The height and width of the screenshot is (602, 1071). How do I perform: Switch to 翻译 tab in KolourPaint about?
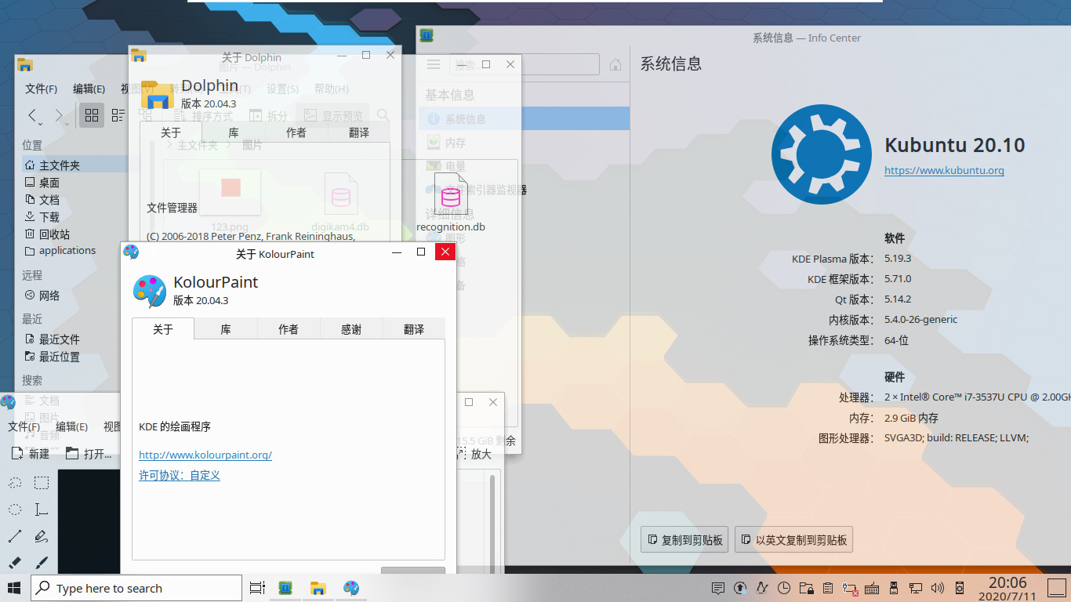point(414,329)
